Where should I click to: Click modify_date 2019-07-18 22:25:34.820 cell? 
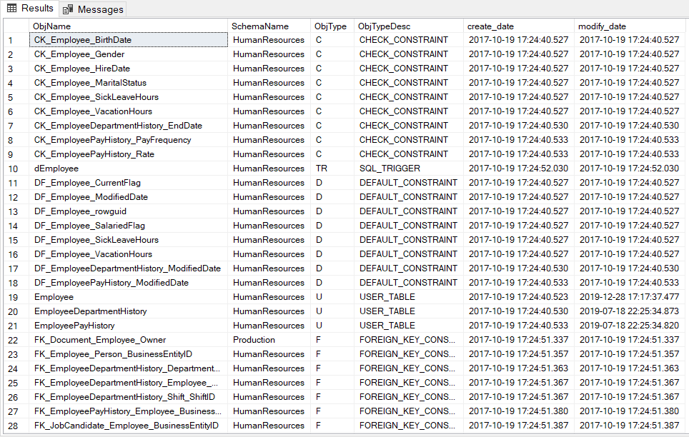click(631, 326)
